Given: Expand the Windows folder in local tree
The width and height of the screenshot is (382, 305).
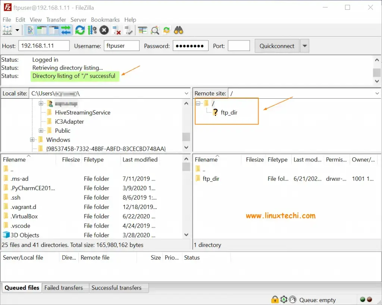Looking at the screenshot, I should (32, 139).
